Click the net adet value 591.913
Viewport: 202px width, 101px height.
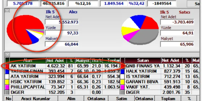(172, 82)
